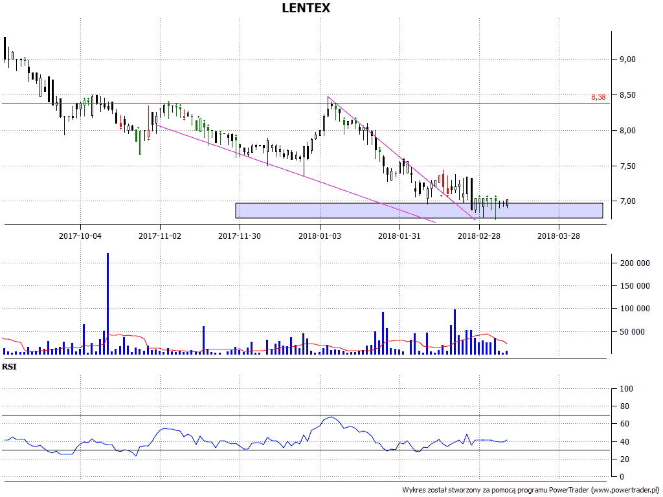This screenshot has height=497, width=663.
Task: Click the 2018-01-03 date label
Action: 320,236
